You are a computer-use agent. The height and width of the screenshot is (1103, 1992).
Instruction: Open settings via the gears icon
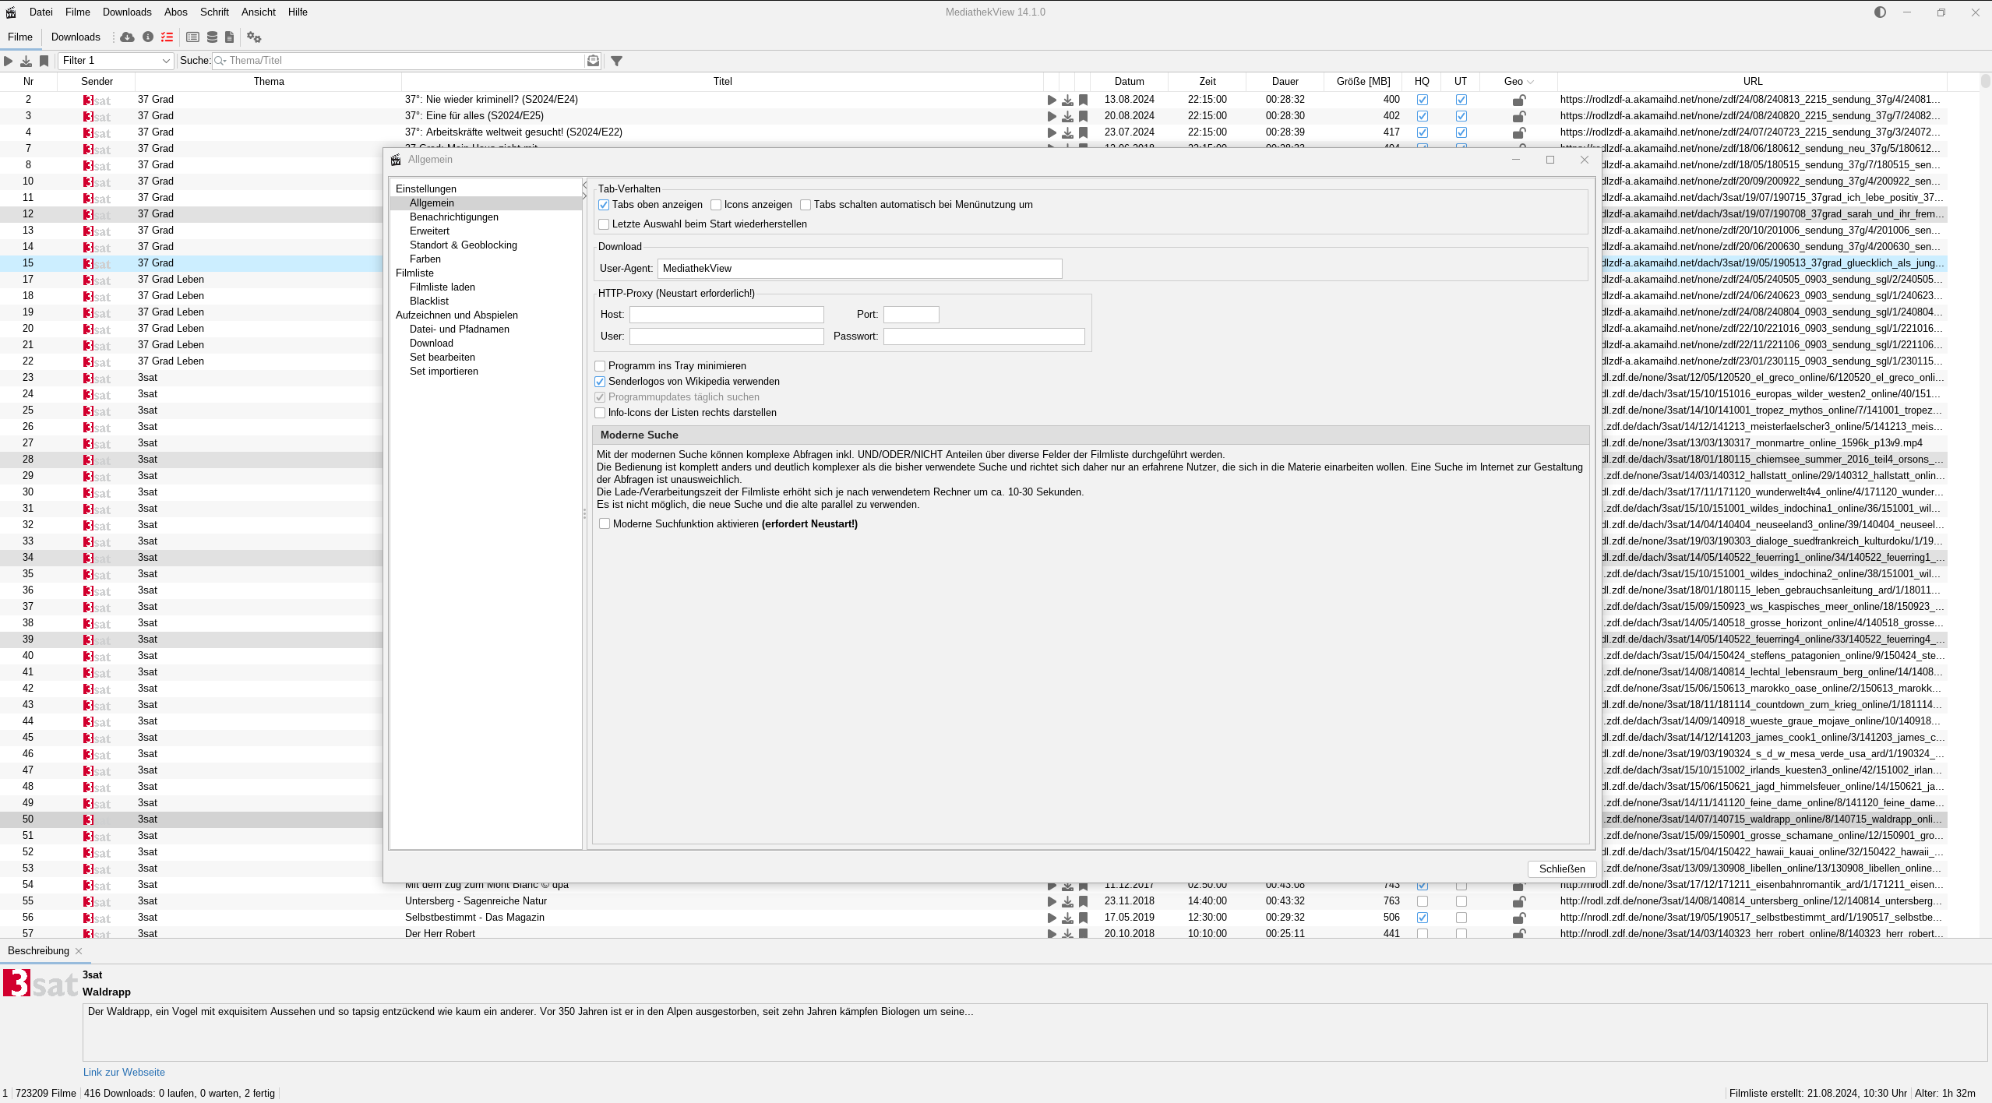[x=254, y=37]
